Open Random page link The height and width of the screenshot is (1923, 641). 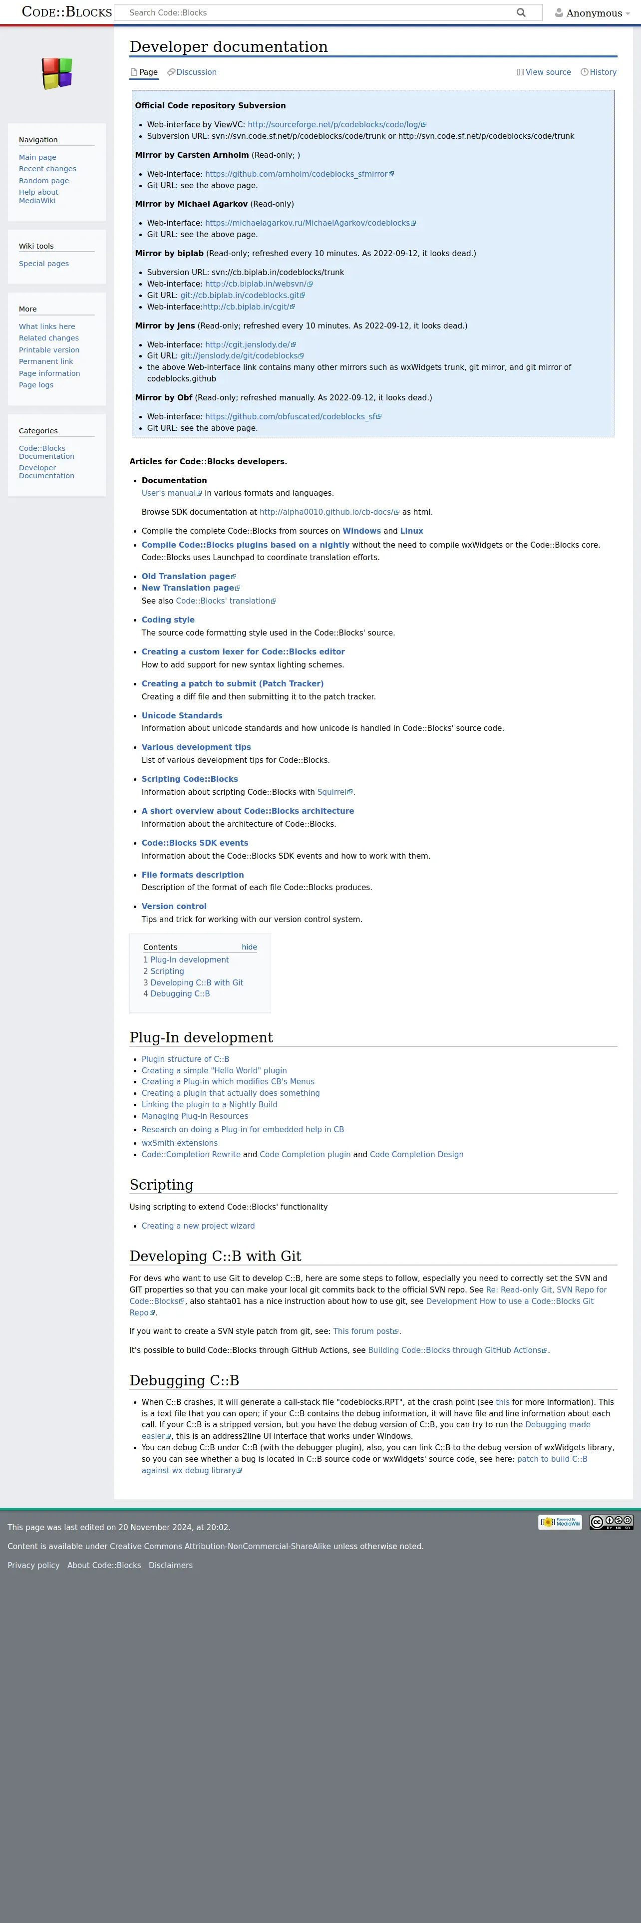44,181
